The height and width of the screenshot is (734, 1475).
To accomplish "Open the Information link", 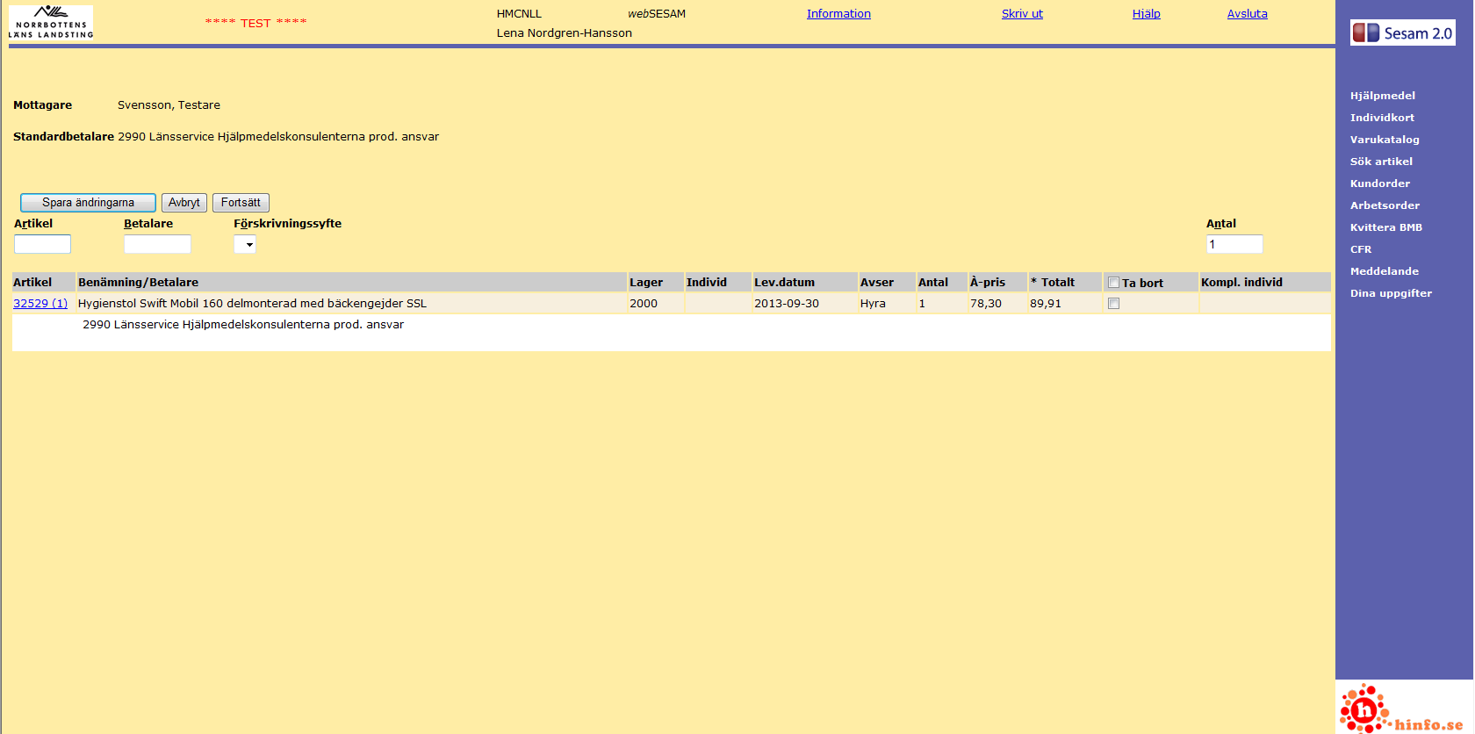I will click(x=838, y=14).
